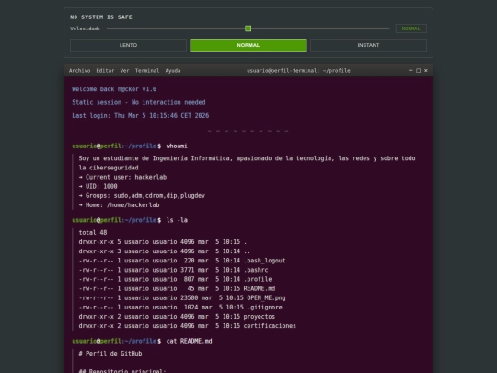Click the ls -la command
The image size is (497, 373).
click(177, 220)
